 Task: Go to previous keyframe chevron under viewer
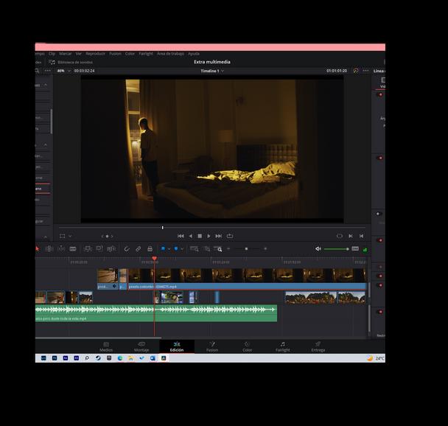point(102,237)
